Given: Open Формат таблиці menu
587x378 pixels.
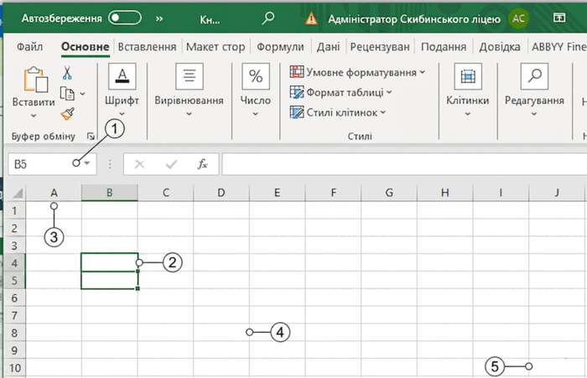Looking at the screenshot, I should (x=340, y=92).
